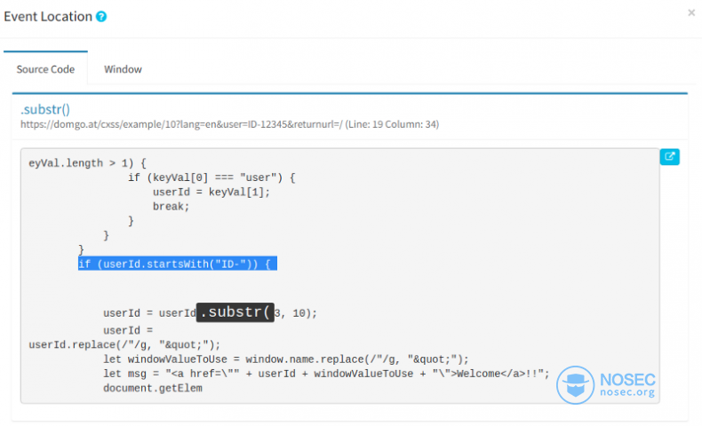Click the .substr( tooltip highlight
The width and height of the screenshot is (702, 426).
click(235, 312)
